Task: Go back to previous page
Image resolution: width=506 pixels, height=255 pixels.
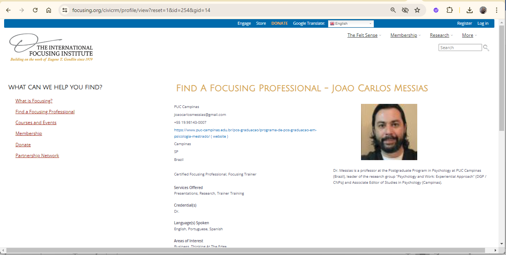Action: tap(8, 10)
